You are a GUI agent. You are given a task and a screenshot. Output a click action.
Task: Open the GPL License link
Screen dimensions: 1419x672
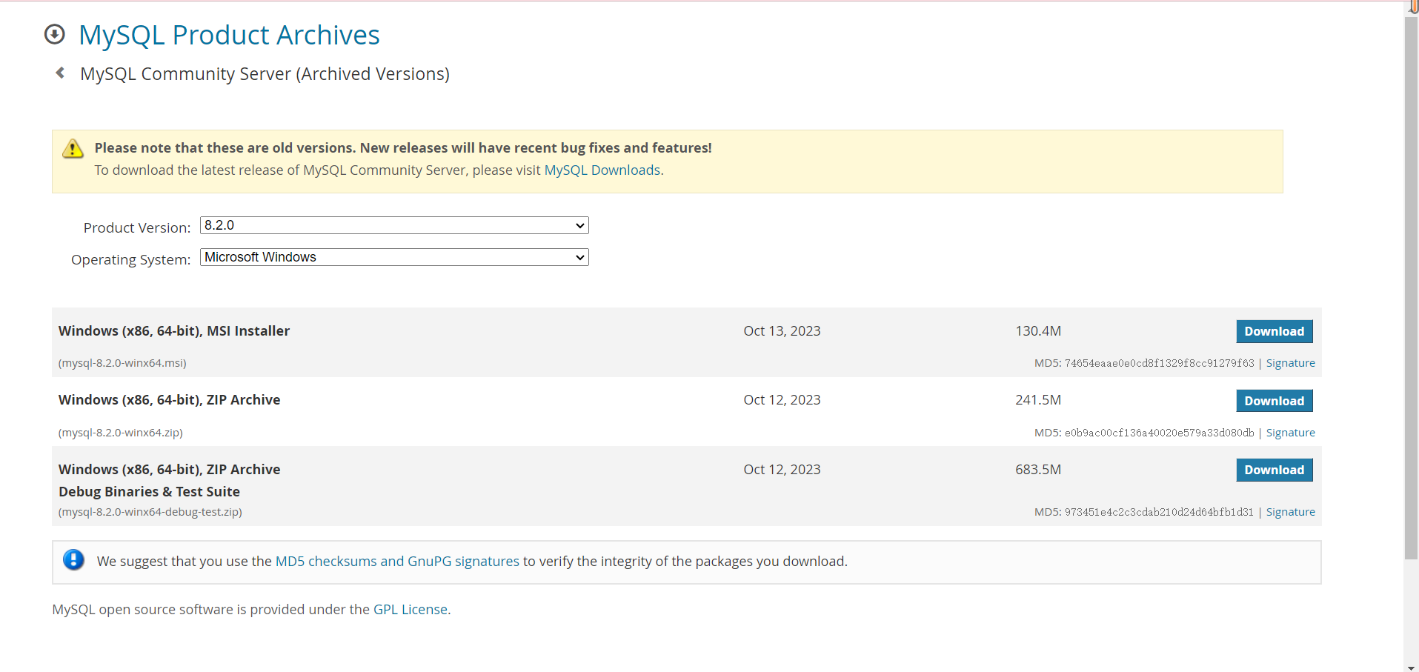411,610
